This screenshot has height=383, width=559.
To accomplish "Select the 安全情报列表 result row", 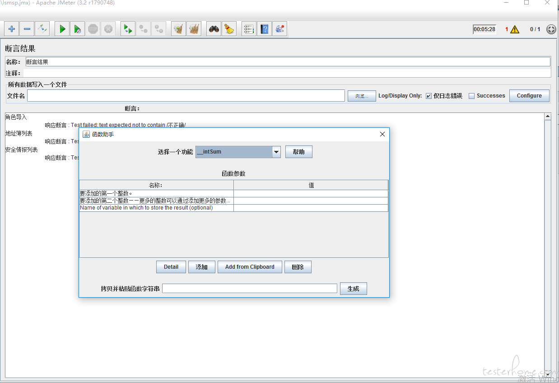I will 22,149.
